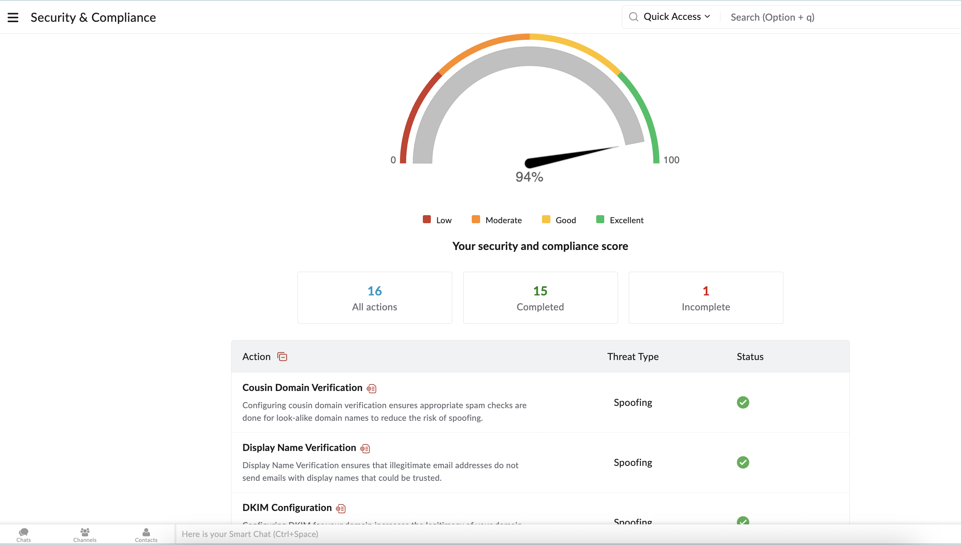Click the DKIM Configuration green status check
The image size is (961, 545).
tap(743, 521)
